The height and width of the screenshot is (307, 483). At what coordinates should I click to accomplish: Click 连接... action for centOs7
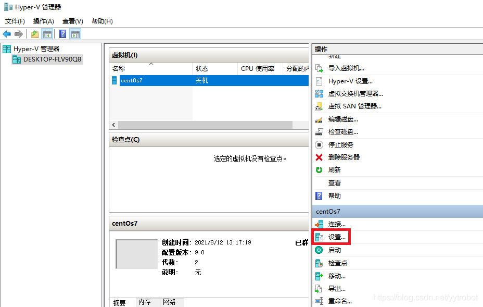point(337,224)
